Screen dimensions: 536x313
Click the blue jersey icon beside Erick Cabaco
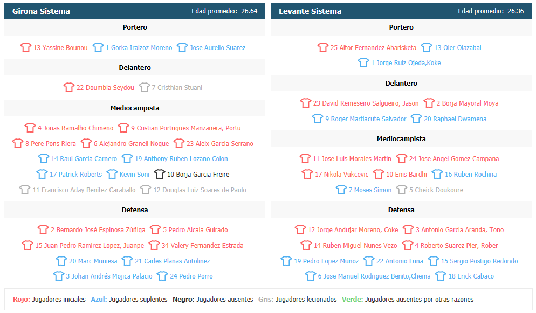point(441,276)
